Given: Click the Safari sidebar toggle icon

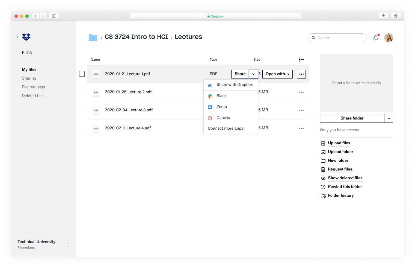Looking at the screenshot, I should pyautogui.click(x=54, y=16).
